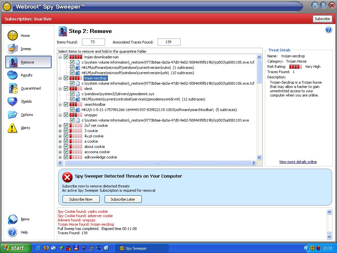
Task: Uncheck the 4u.pl cookie checkbox
Action: (x=66, y=136)
